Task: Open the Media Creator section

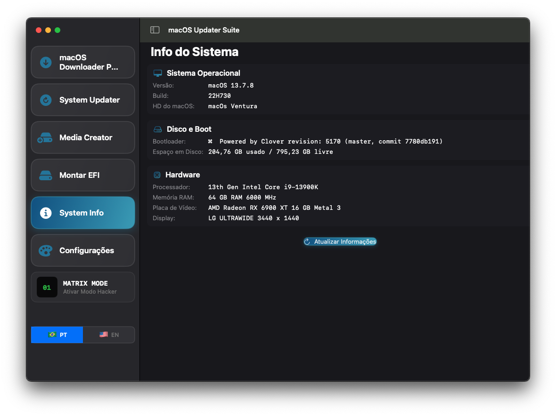Action: click(x=86, y=137)
